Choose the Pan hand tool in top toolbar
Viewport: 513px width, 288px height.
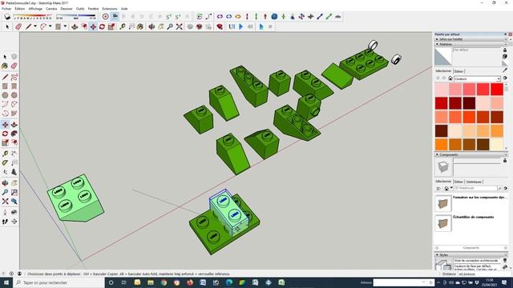pos(161,26)
